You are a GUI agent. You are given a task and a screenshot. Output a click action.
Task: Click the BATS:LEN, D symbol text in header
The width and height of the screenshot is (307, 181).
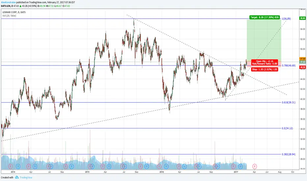(x=7, y=6)
